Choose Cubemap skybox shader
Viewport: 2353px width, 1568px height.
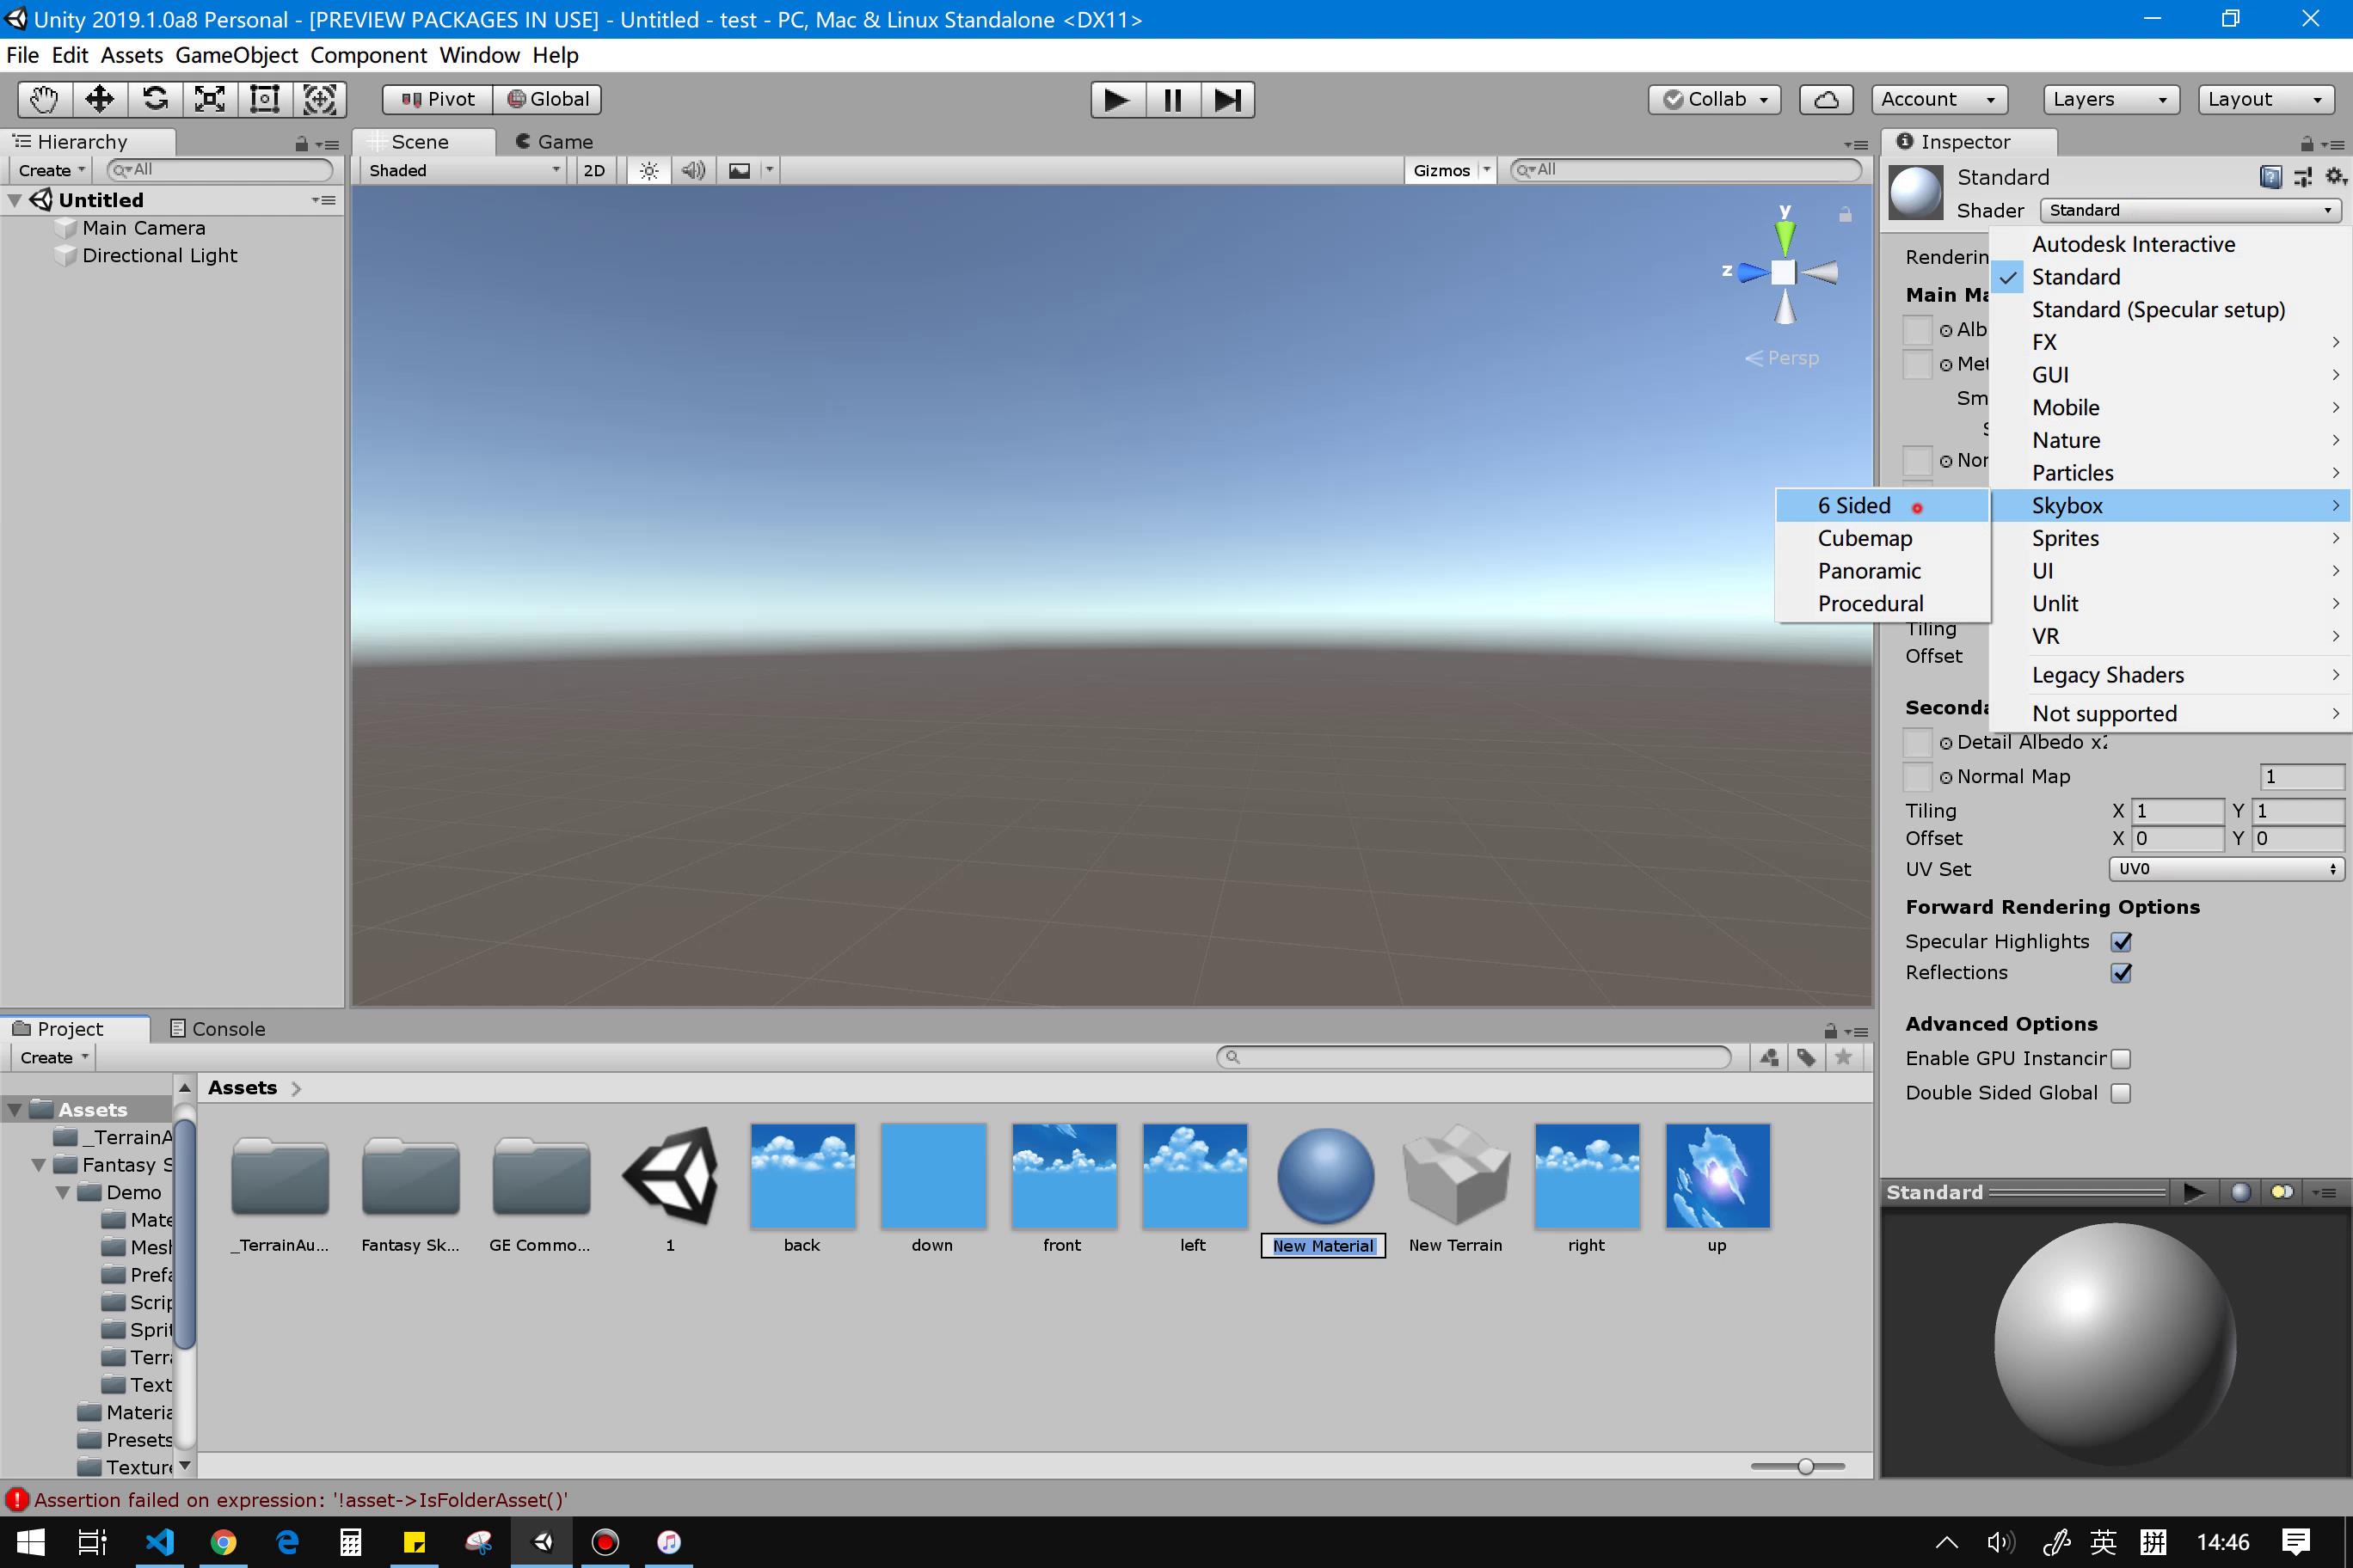1882,538
